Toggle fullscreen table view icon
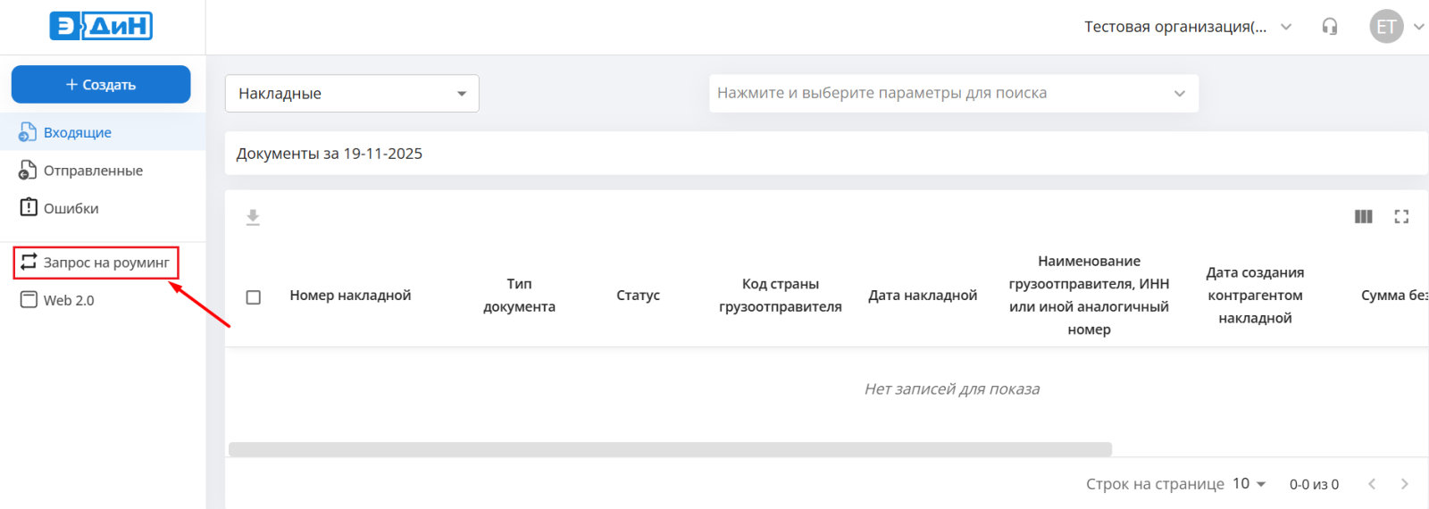The image size is (1429, 509). point(1401,216)
